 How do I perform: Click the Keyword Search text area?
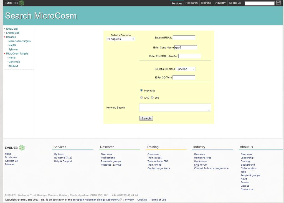[x=175, y=107]
